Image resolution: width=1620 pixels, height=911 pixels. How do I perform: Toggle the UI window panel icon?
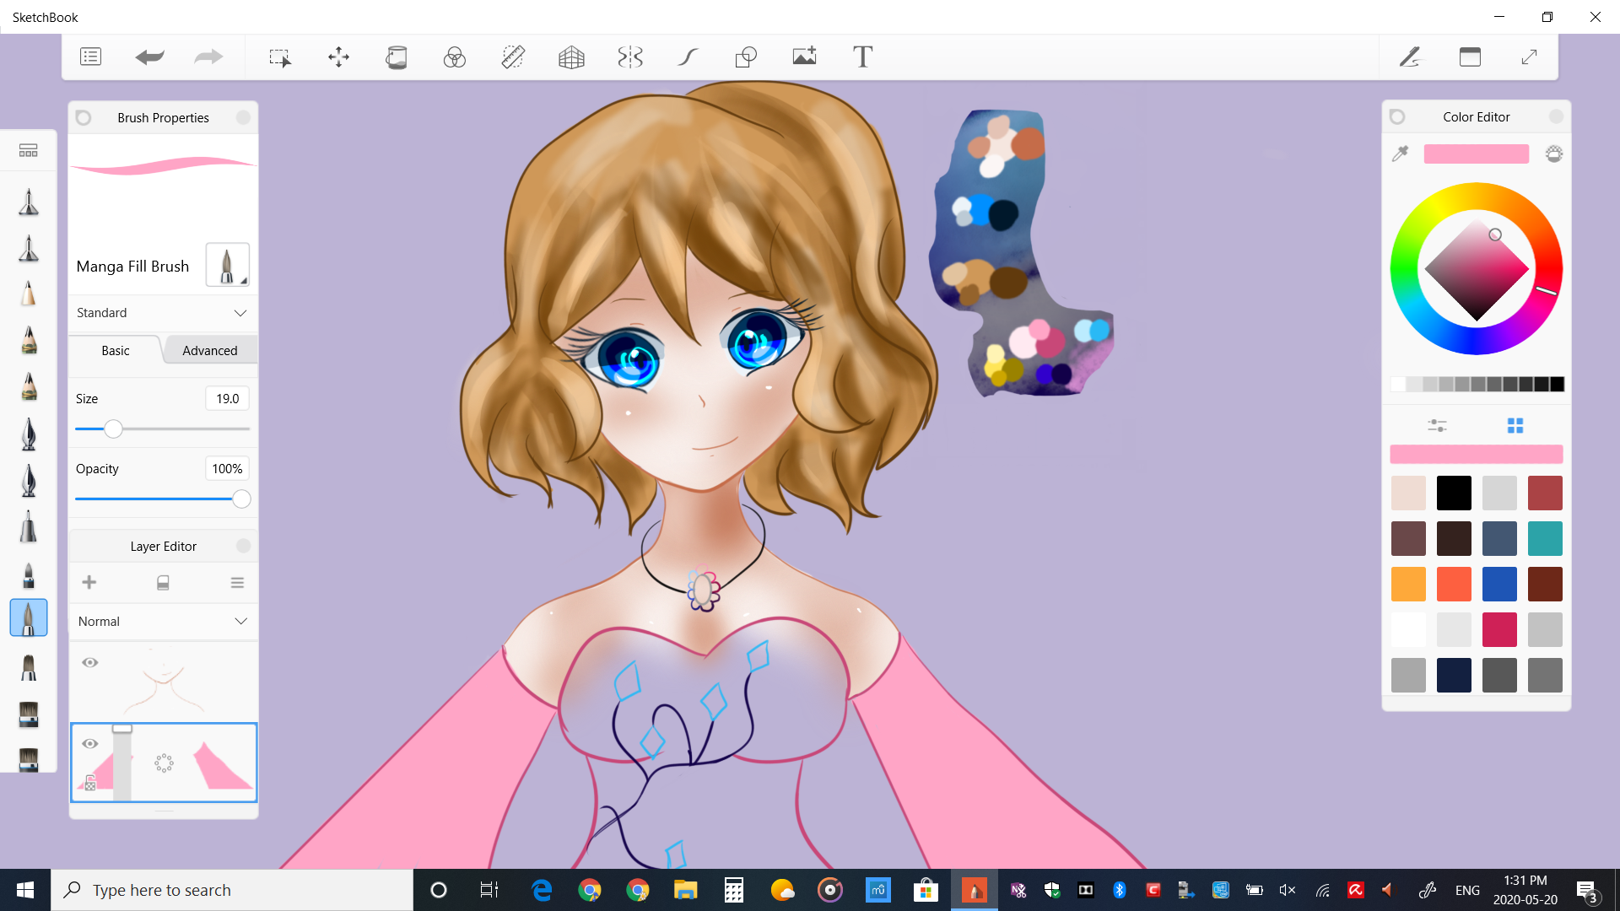click(1470, 57)
